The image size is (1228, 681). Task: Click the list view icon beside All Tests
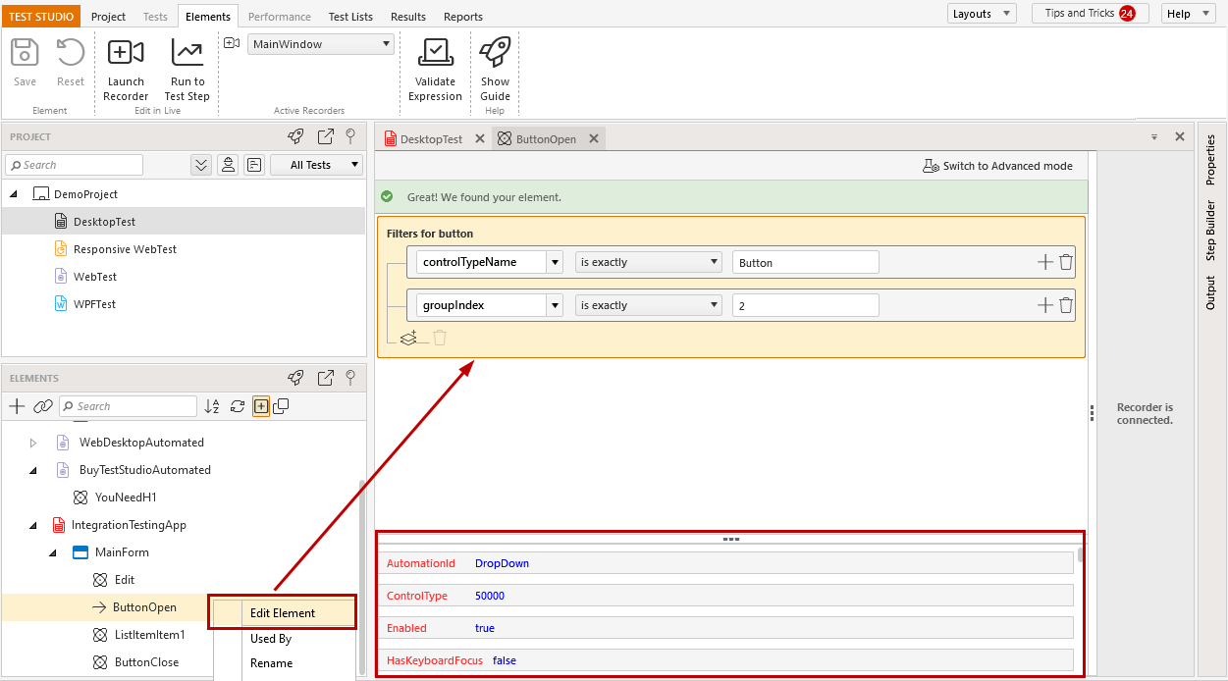[x=254, y=165]
